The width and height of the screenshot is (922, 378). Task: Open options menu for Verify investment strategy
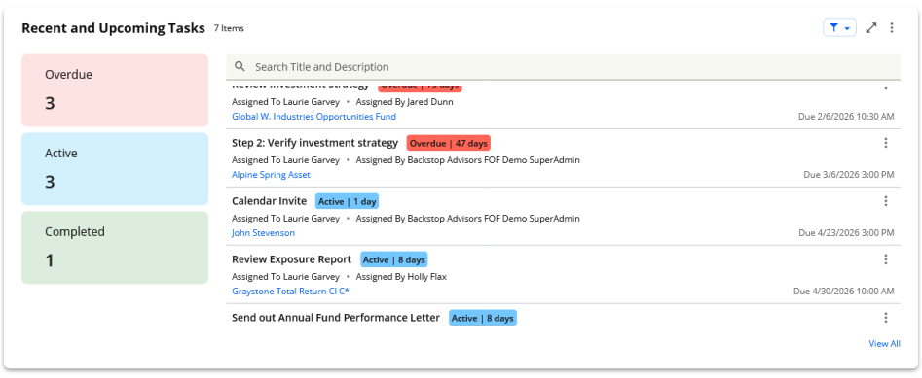[886, 143]
